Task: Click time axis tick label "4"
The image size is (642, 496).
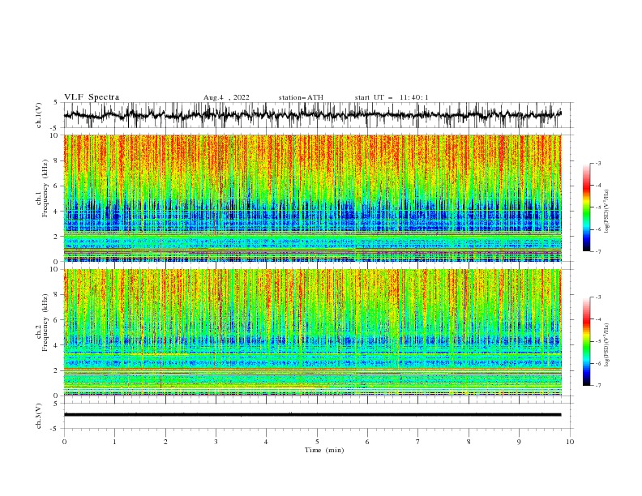Action: (266, 442)
